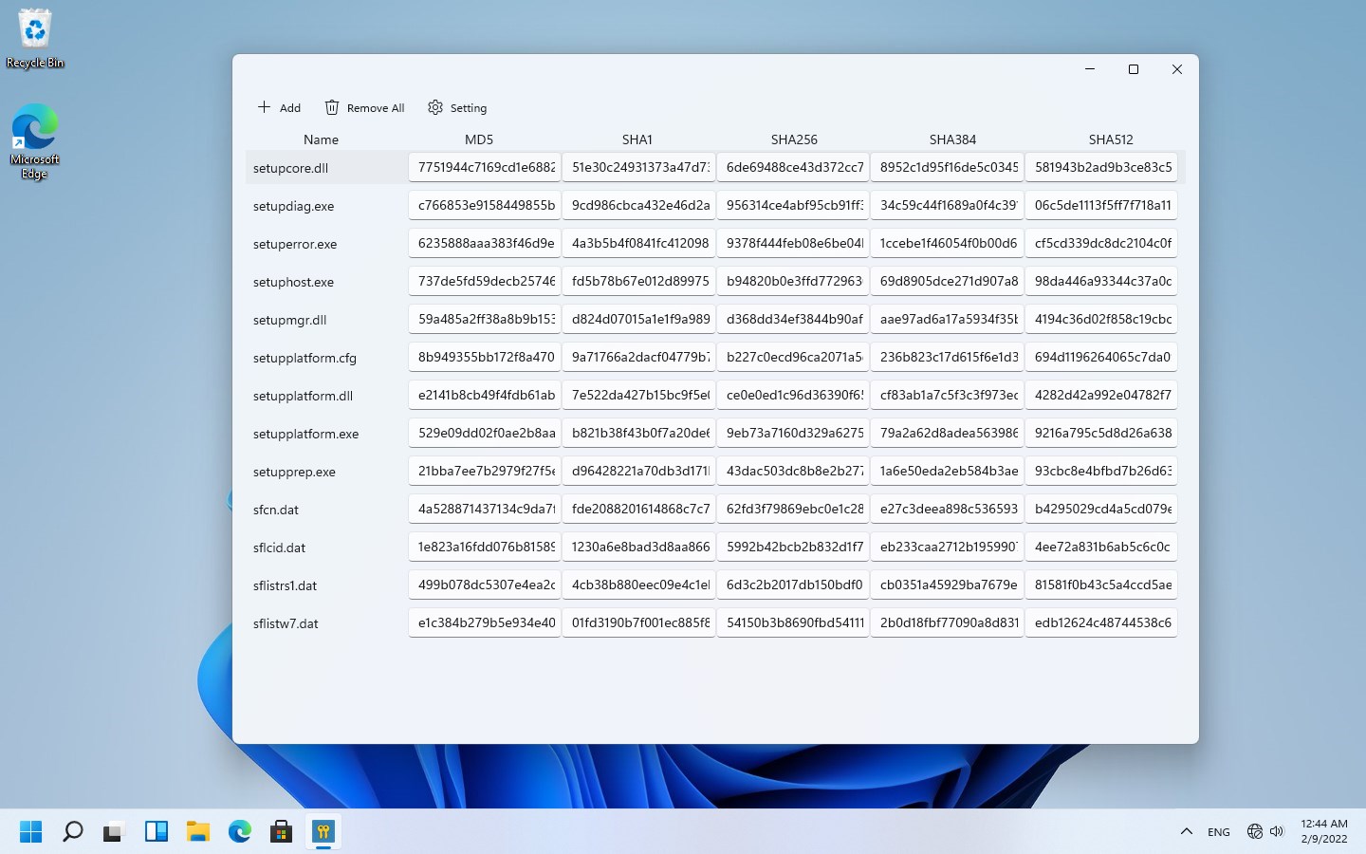Click the Add plus icon

(x=264, y=107)
